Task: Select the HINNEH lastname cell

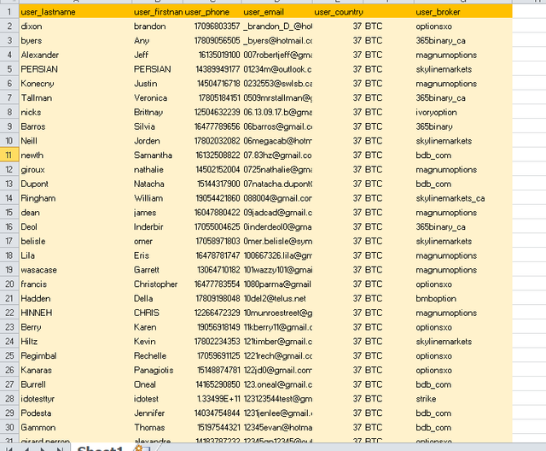Action: (76, 313)
